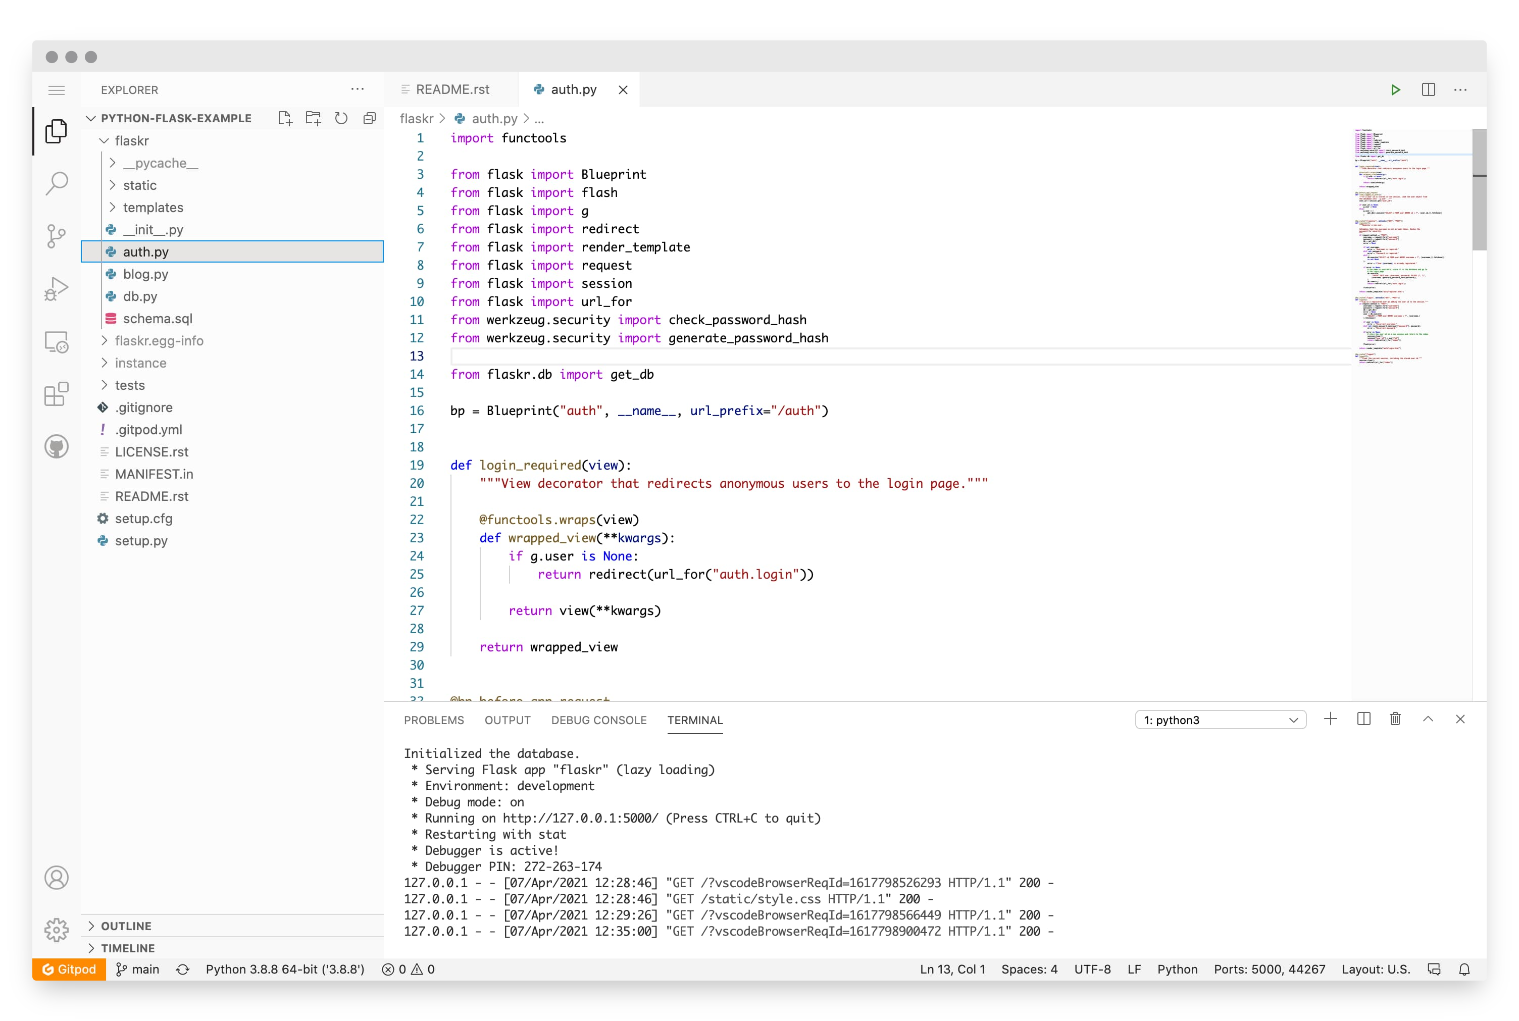This screenshot has height=1021, width=1519.
Task: Split the editor to the right
Action: [x=1428, y=90]
